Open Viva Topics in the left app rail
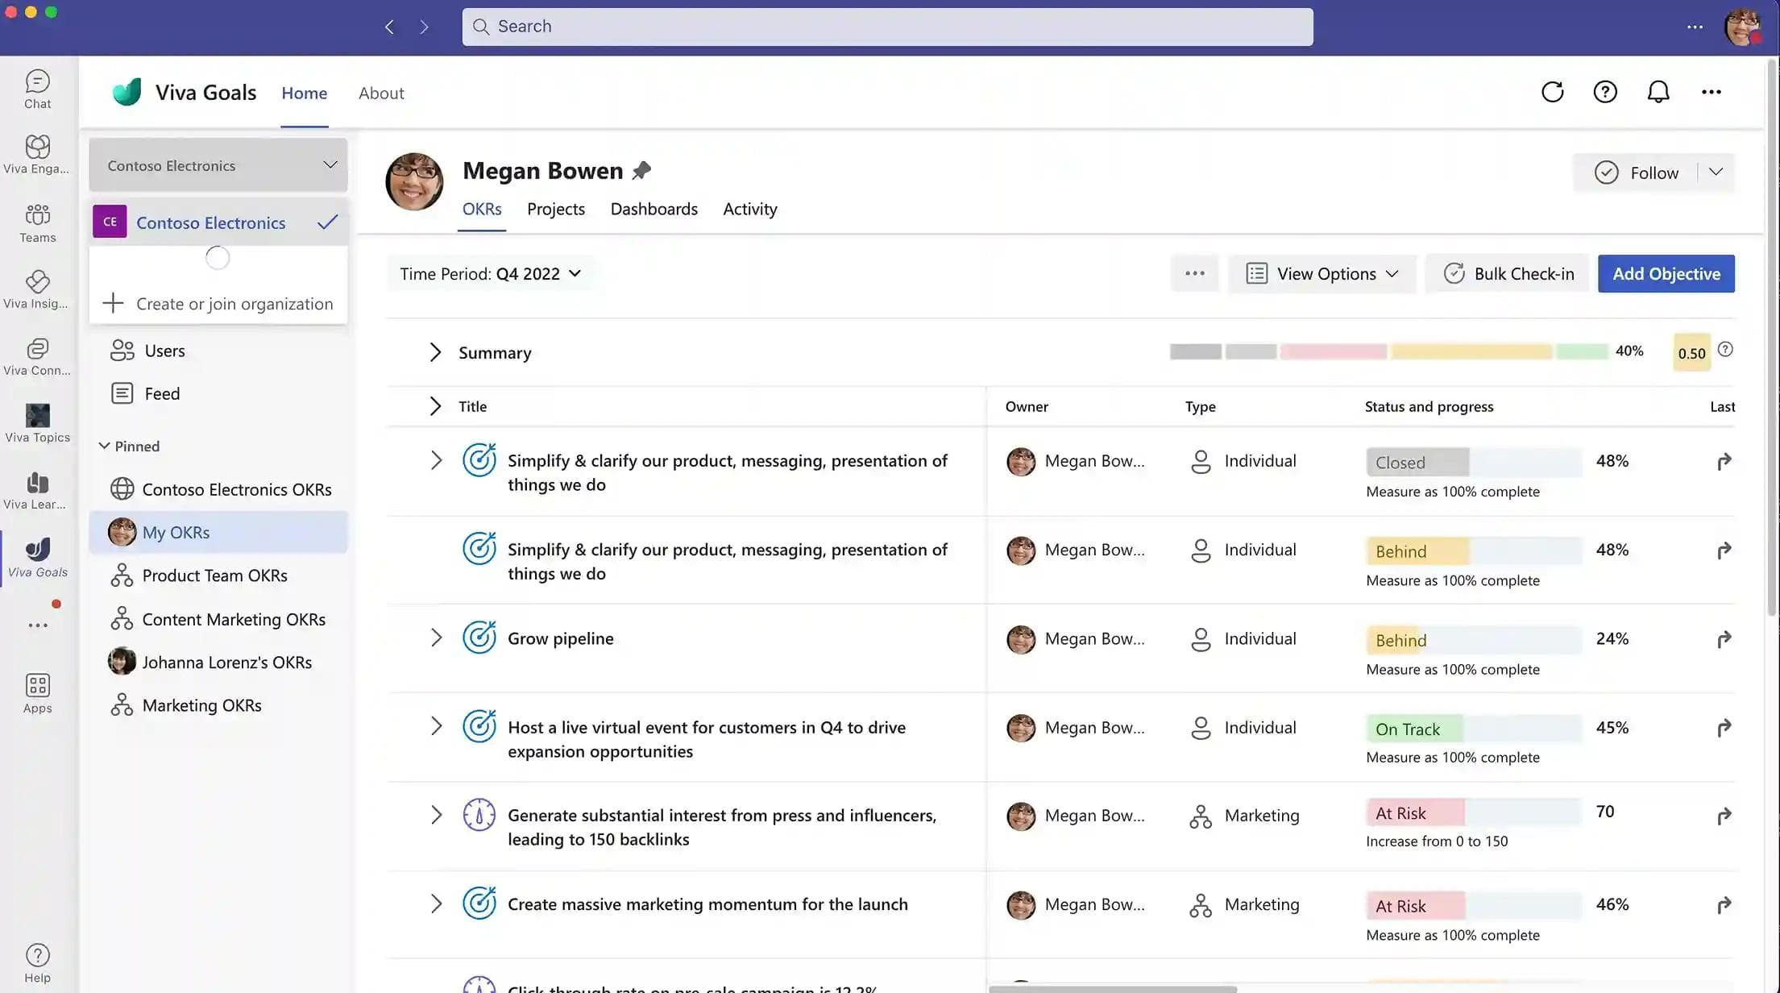 coord(37,423)
